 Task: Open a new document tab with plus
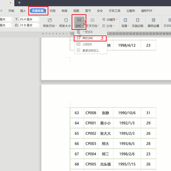tap(19, 3)
